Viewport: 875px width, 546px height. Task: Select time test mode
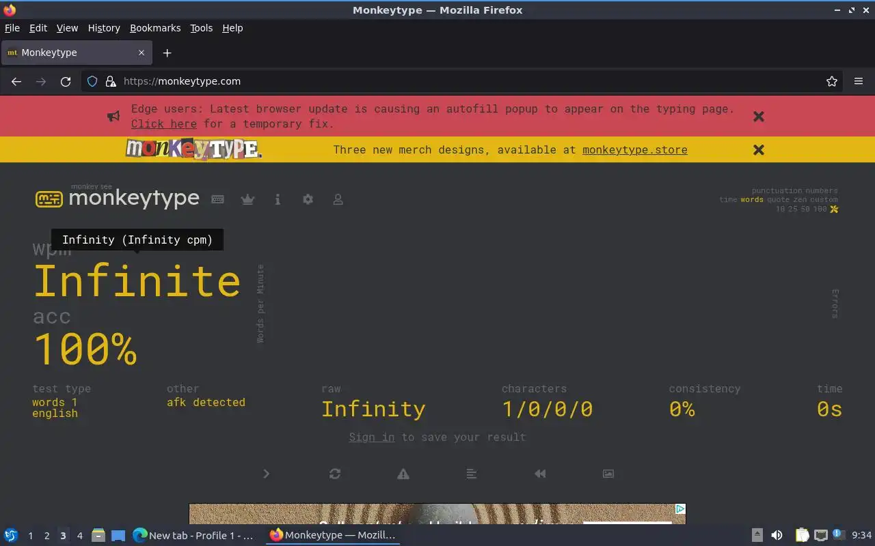(x=728, y=200)
